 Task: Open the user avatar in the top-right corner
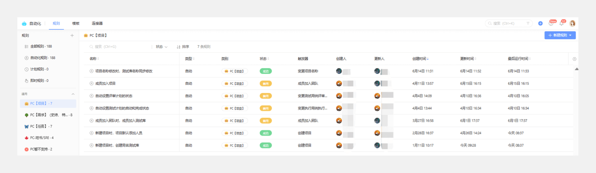click(572, 23)
